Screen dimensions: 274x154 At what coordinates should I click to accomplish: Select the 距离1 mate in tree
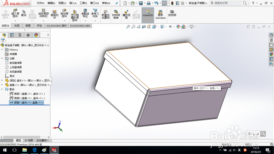26,102
